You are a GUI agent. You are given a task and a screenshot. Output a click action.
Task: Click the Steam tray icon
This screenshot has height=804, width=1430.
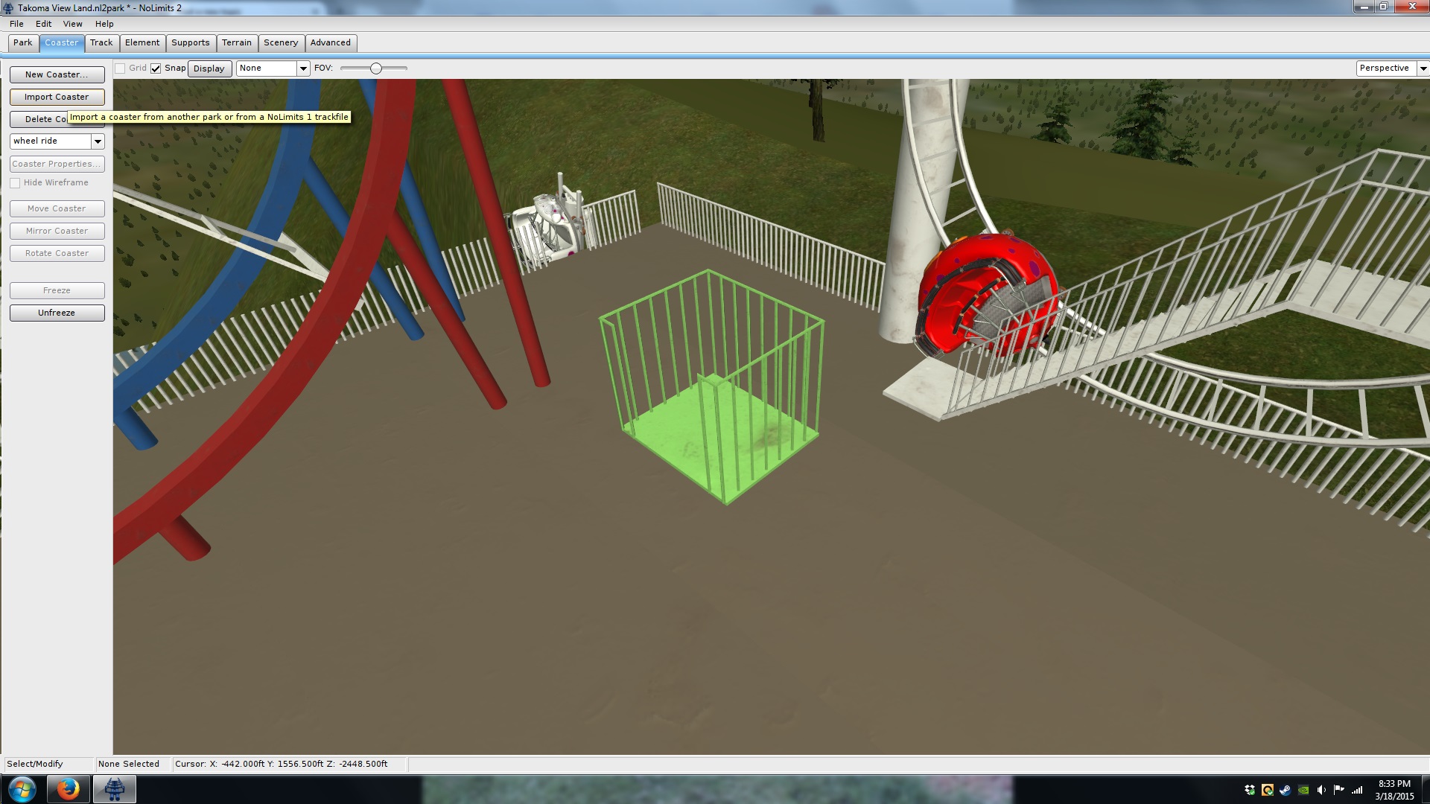[1286, 790]
